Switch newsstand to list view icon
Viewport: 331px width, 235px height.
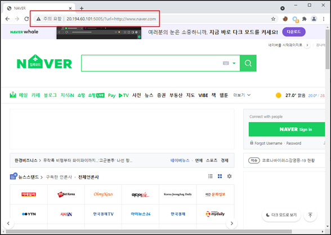(211, 176)
